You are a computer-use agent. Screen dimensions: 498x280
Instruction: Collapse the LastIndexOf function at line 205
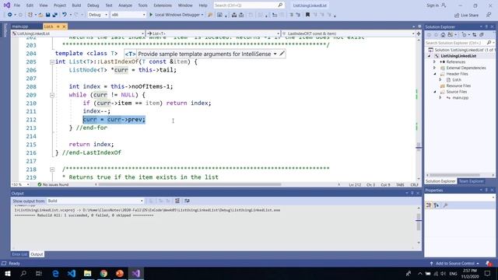pyautogui.click(x=52, y=62)
